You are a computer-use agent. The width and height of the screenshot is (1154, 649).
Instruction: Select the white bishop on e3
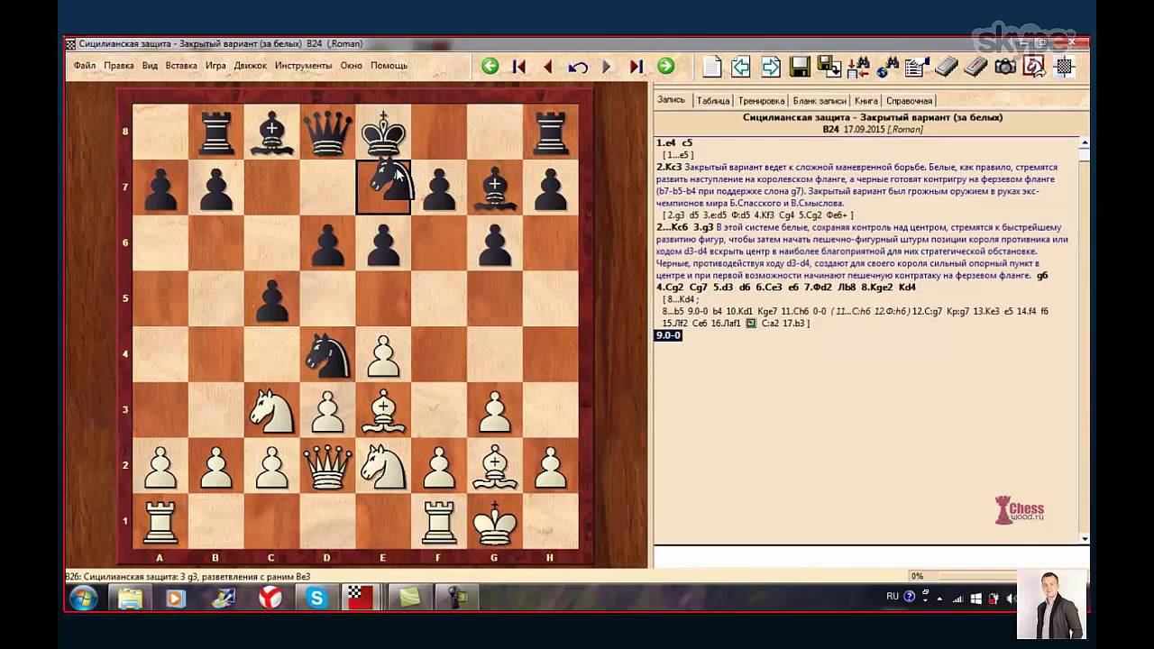click(383, 410)
